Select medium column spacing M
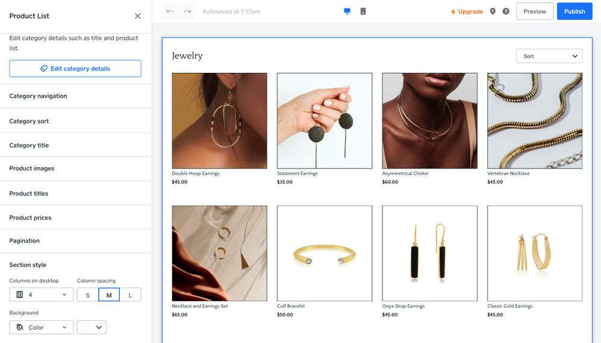Screen dimensions: 601x343 tap(109, 295)
